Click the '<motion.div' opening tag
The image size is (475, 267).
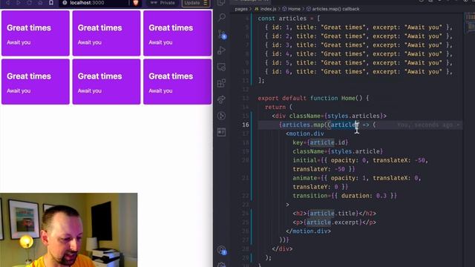pos(305,133)
